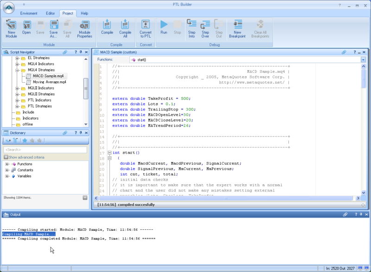Expand Constants in the Dictionary tree

point(7,170)
